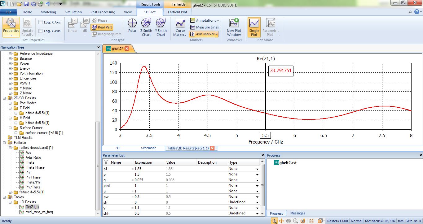This screenshot has height=224, width=423.
Task: Click the axis marker line at 5.5 GHz
Action: pos(266,96)
